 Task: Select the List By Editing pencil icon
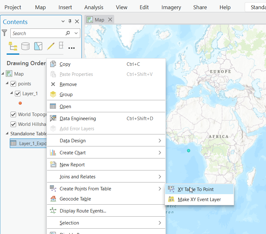[51, 46]
